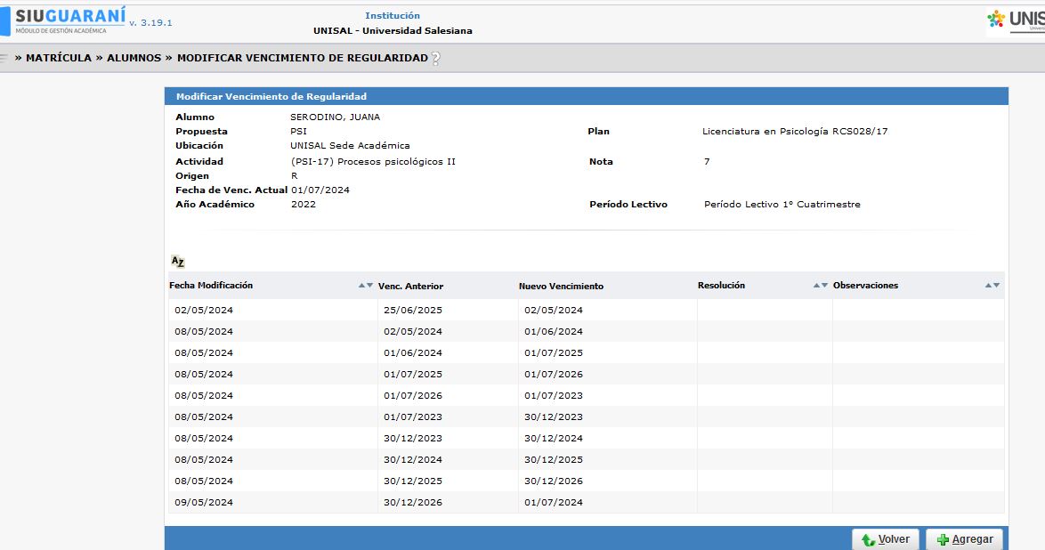Click UNISAL - Universidad Salesiana institution name
Viewport: 1045px width, 550px height.
[x=393, y=30]
